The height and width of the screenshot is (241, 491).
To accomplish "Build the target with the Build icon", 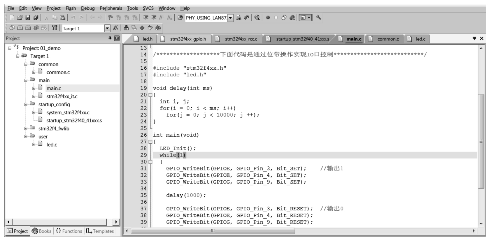I will tap(20, 28).
